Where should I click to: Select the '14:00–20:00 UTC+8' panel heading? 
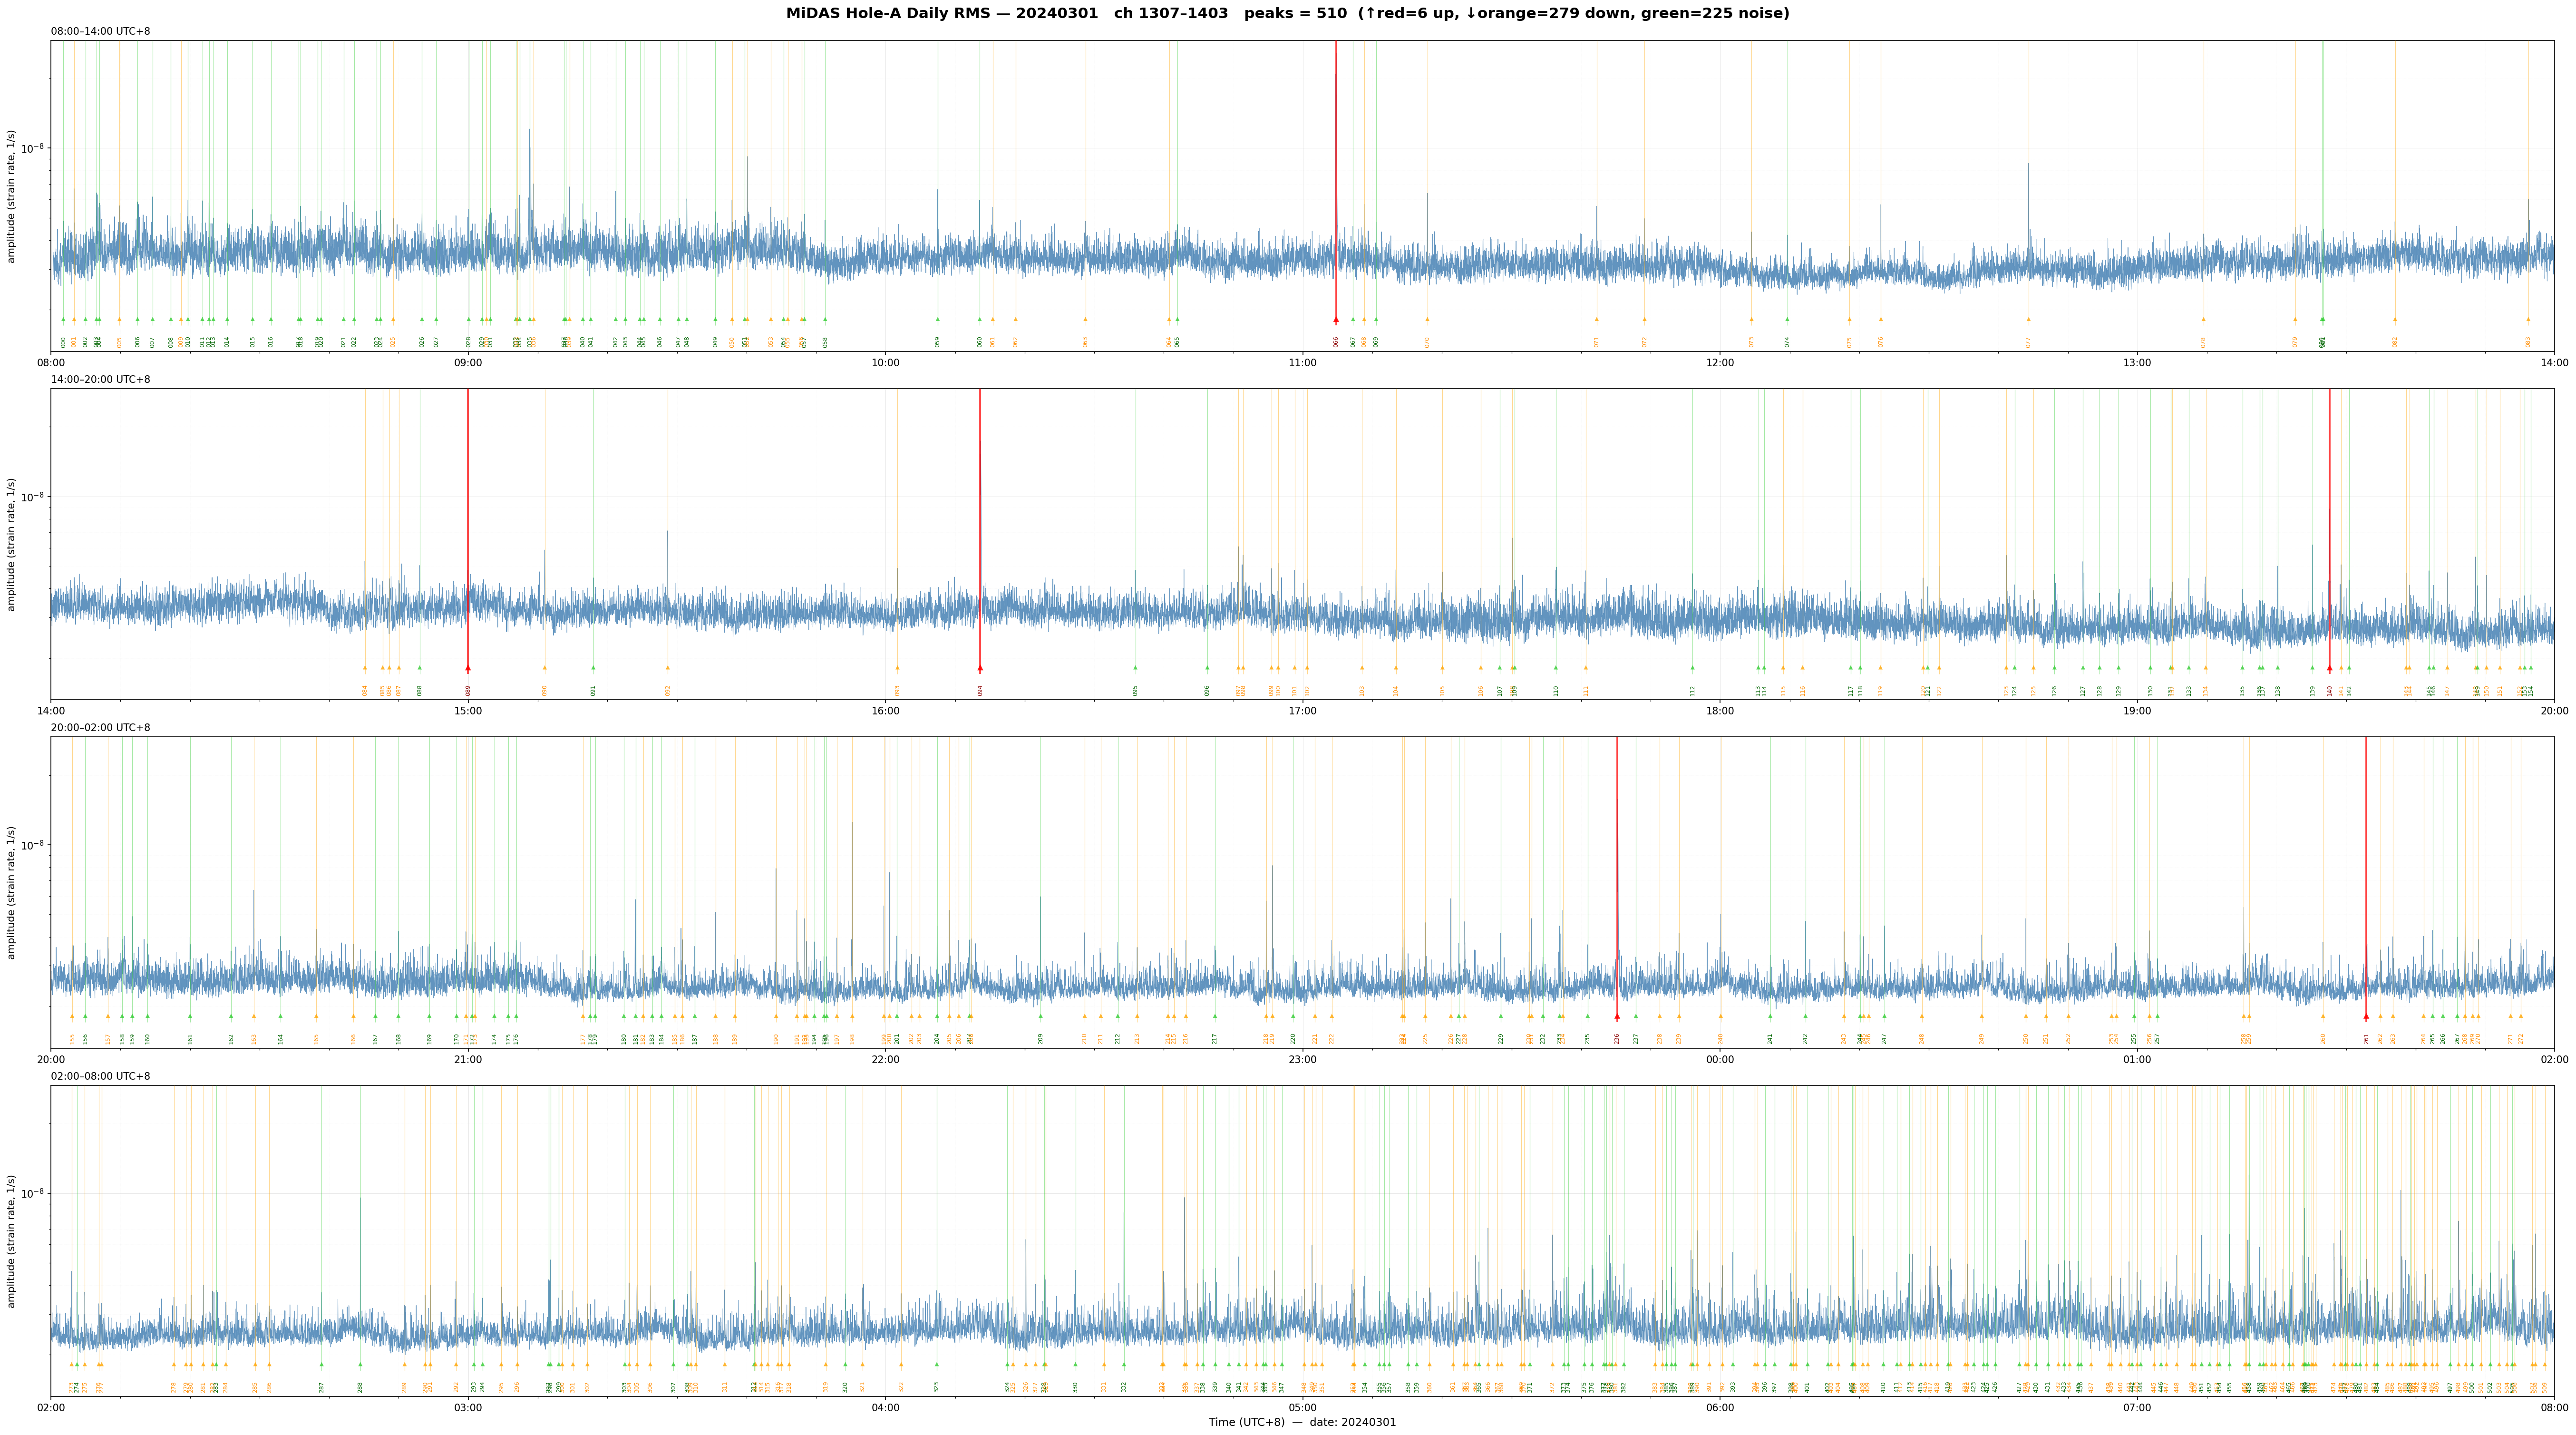101,380
